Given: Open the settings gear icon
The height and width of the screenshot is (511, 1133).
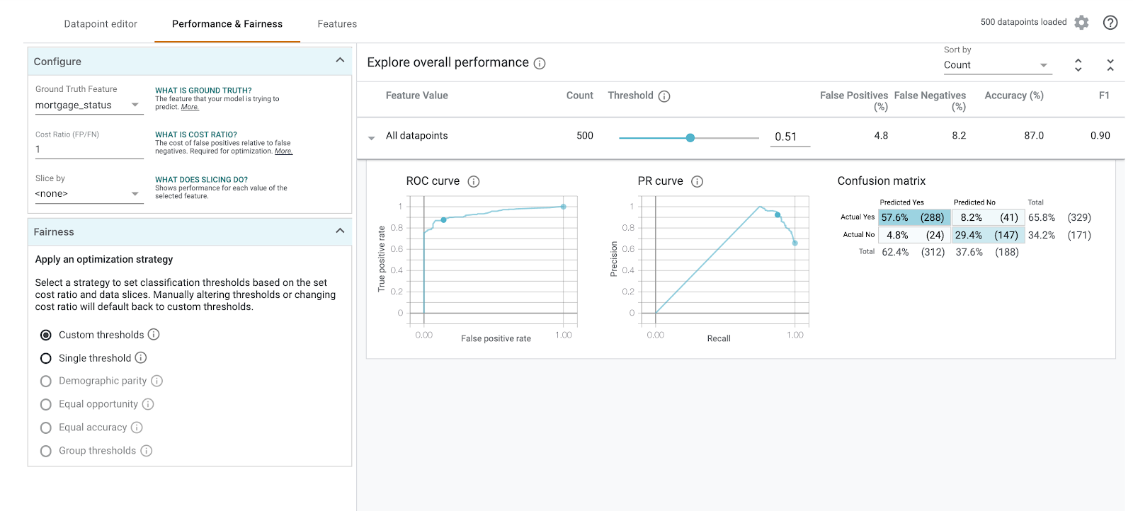Looking at the screenshot, I should 1081,23.
